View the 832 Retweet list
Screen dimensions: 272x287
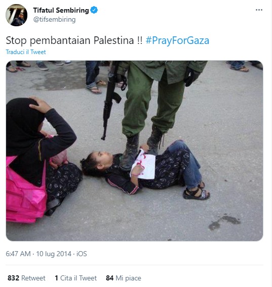pyautogui.click(x=26, y=278)
